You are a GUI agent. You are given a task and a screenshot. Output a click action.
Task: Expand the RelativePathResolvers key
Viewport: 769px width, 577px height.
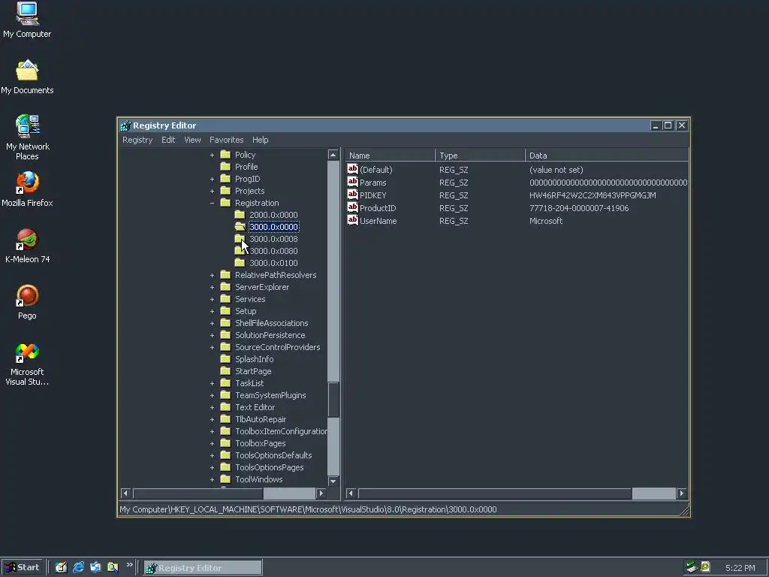pyautogui.click(x=213, y=275)
